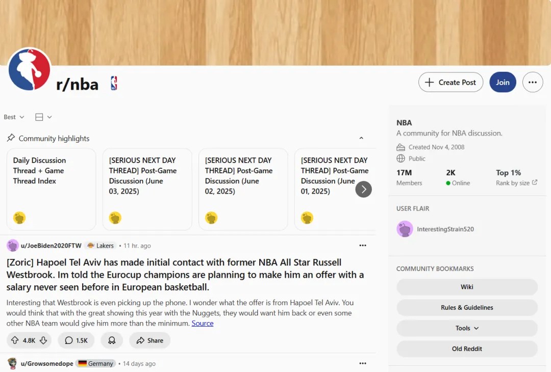551x372 pixels.
Task: Open options menu for the Westbrook post
Action: click(363, 245)
